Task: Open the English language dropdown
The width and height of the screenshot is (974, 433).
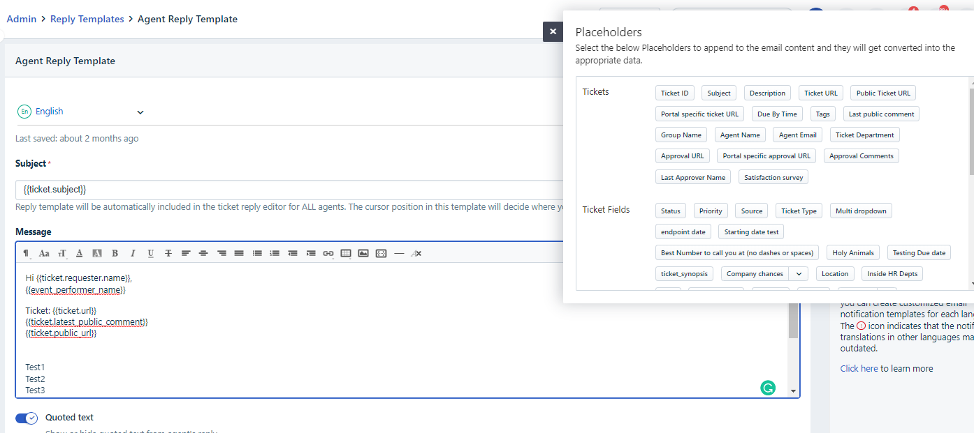Action: (81, 112)
